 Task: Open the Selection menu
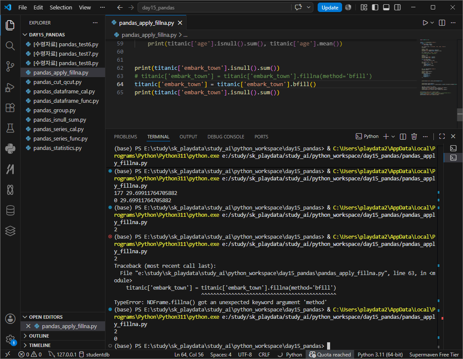click(x=61, y=7)
